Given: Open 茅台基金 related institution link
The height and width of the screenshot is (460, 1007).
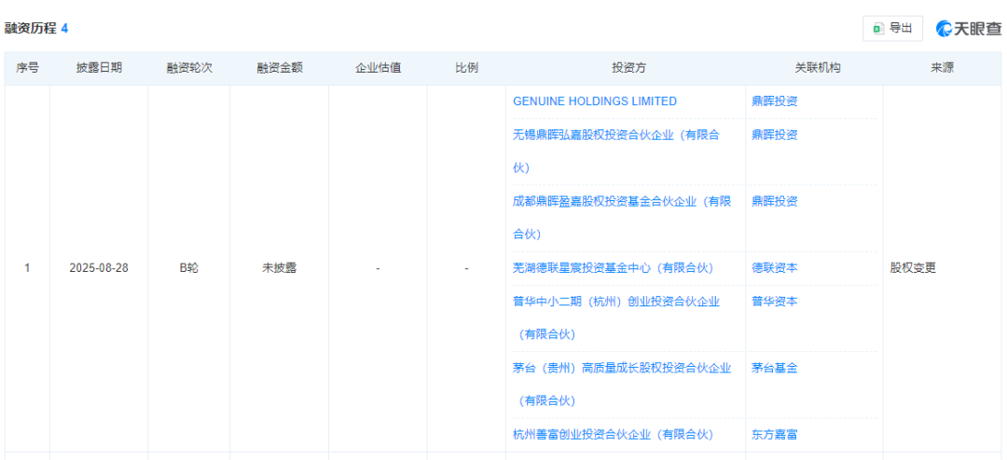Looking at the screenshot, I should coord(775,368).
